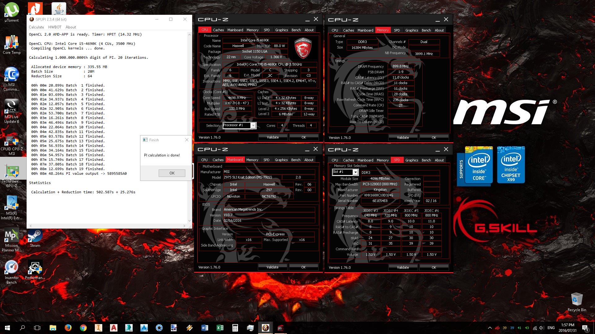
Task: Open Graphics tab in the Memory CPU-Z window
Action: (x=412, y=30)
